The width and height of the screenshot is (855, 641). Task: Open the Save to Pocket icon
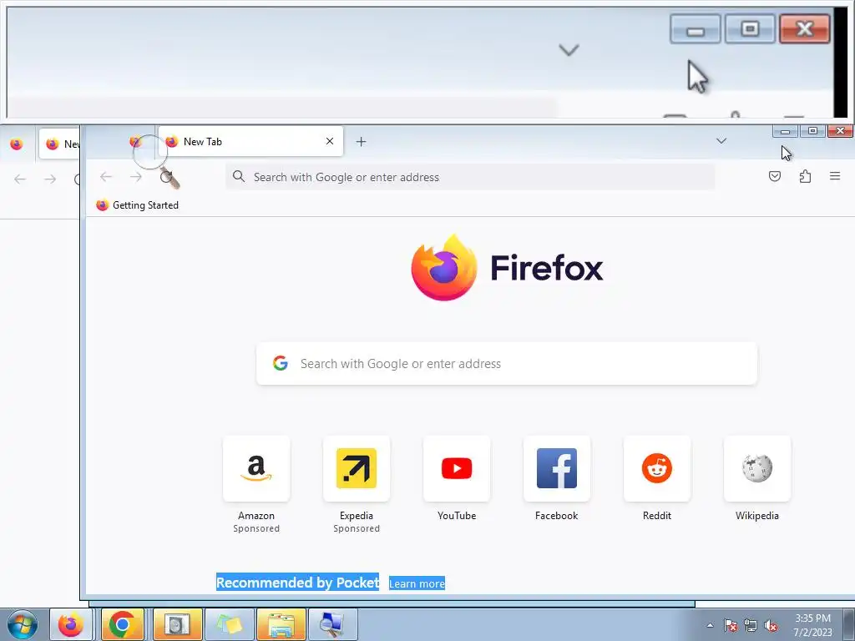point(774,176)
